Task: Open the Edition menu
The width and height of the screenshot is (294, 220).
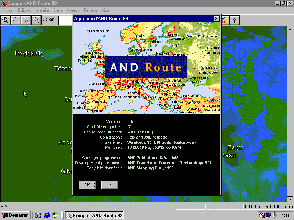Action: [x=24, y=10]
